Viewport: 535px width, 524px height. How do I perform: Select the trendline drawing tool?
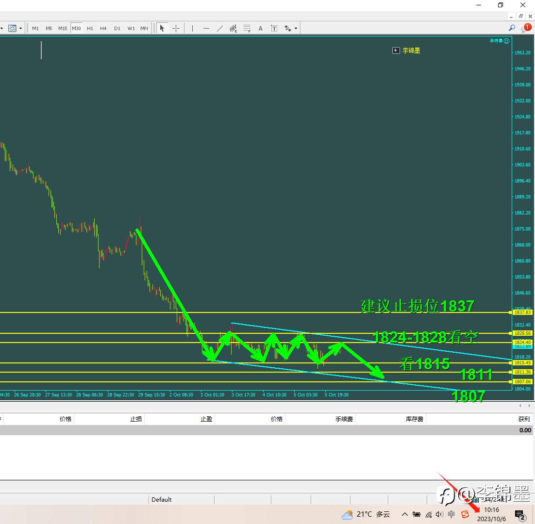(220, 28)
